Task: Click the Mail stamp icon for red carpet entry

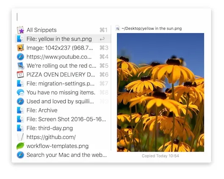Action: tap(20, 66)
